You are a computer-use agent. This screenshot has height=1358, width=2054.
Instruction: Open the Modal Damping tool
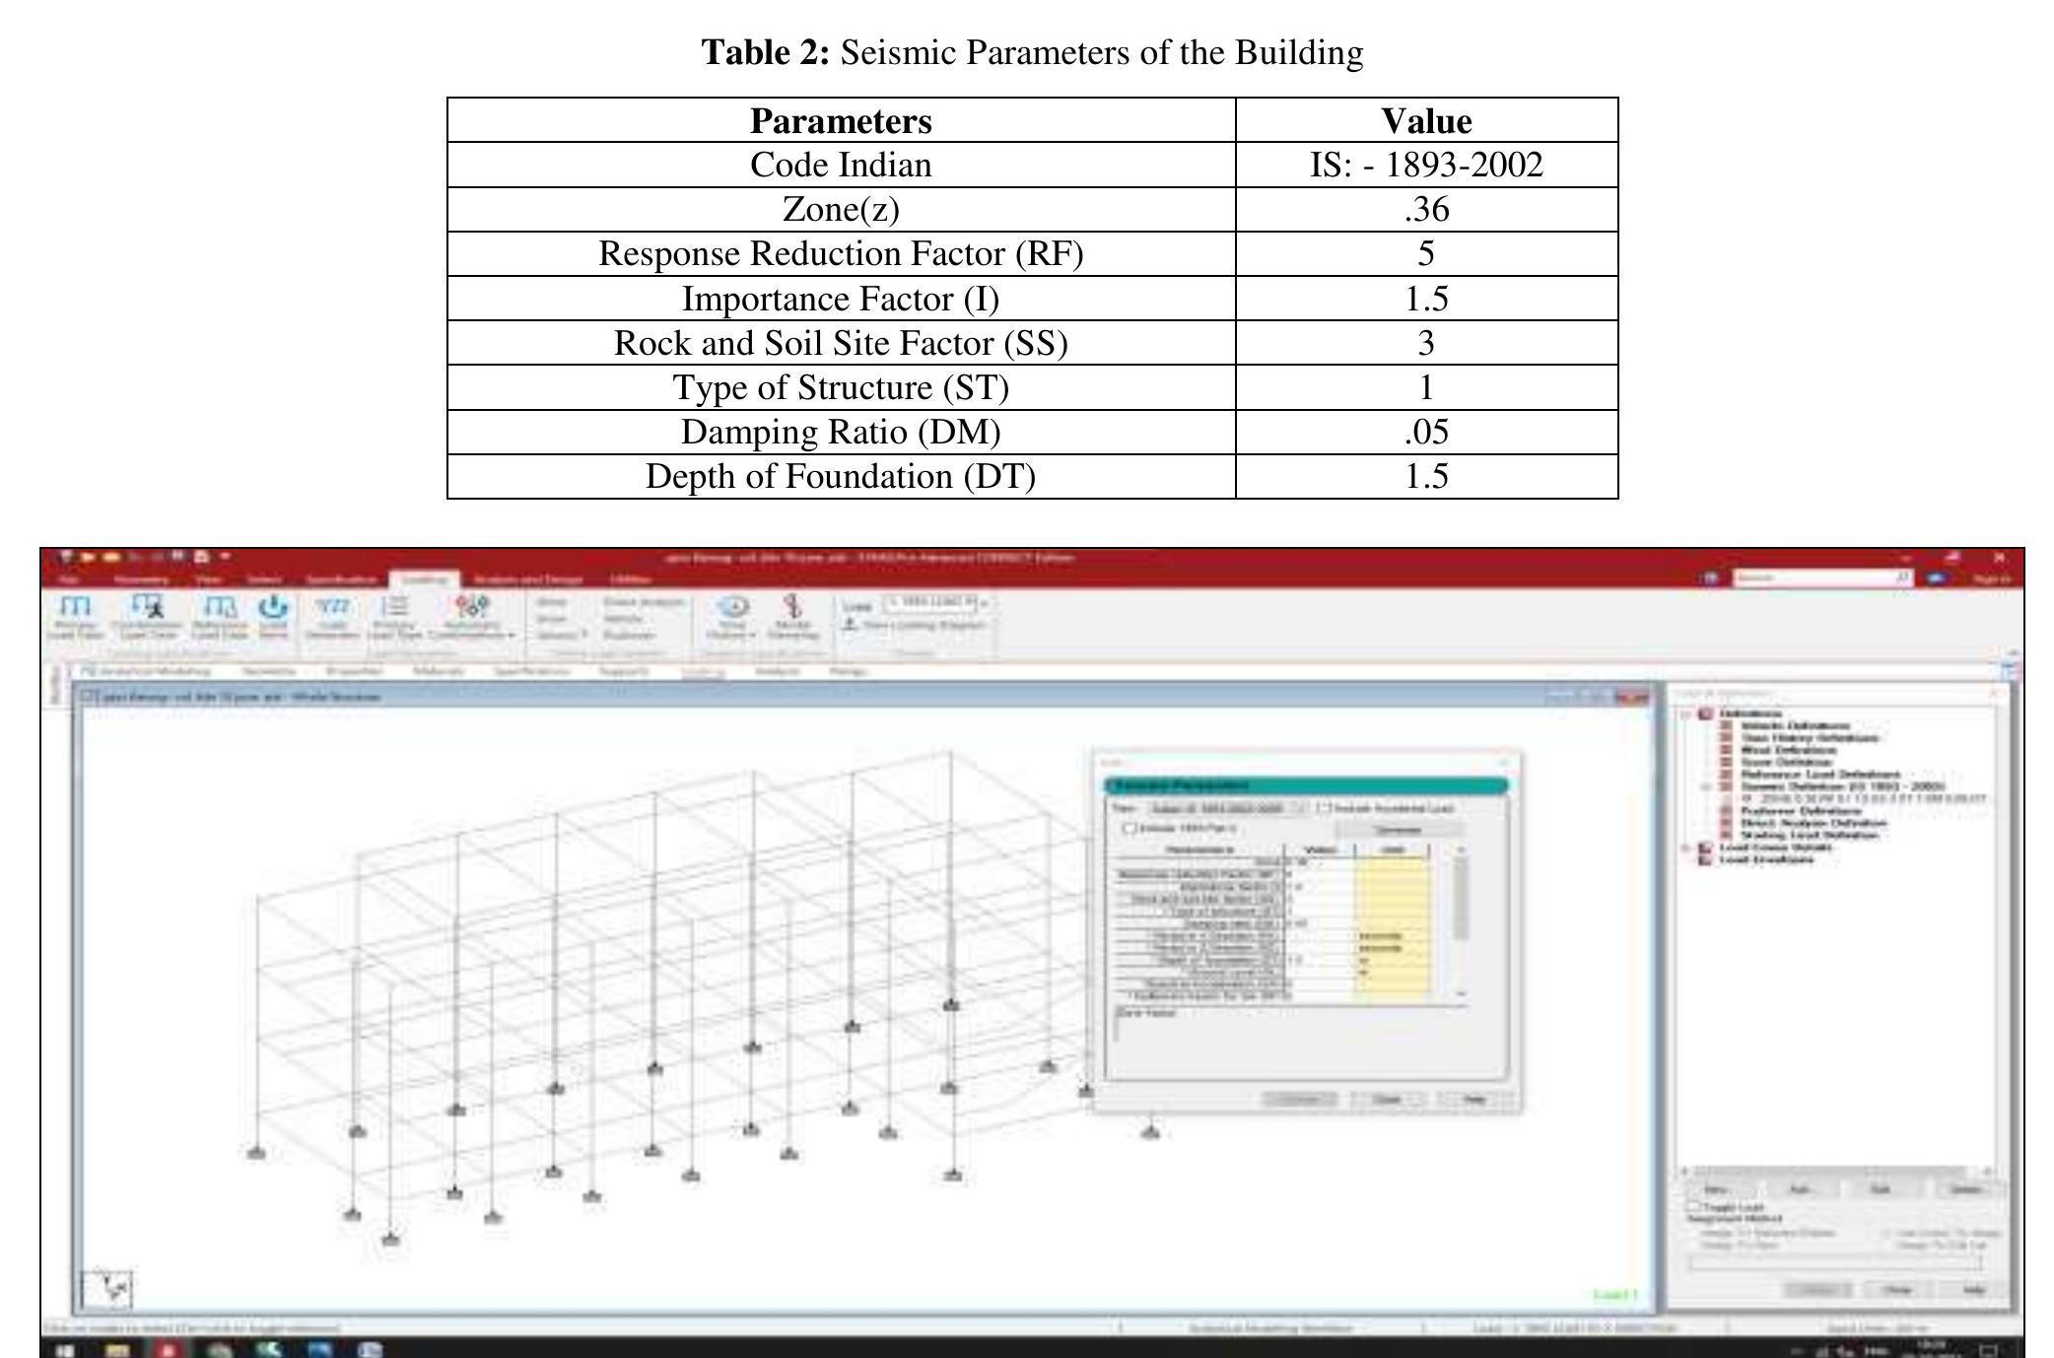coord(792,617)
